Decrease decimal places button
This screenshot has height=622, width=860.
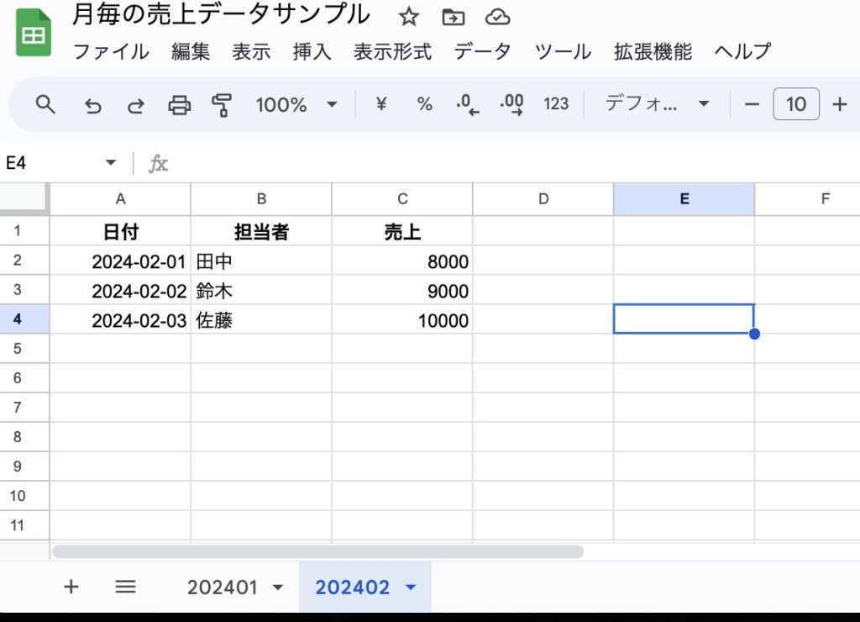pyautogui.click(x=467, y=104)
